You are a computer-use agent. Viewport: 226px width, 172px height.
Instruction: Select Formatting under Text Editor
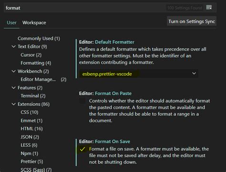click(36, 63)
